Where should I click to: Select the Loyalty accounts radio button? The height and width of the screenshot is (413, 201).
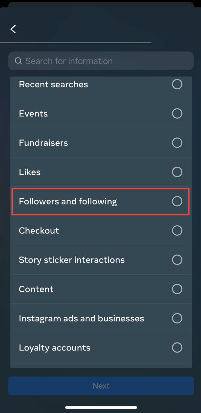pyautogui.click(x=177, y=347)
